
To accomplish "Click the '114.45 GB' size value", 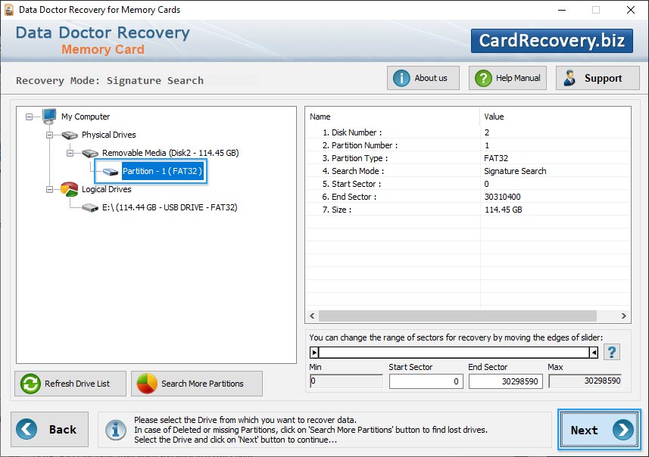I will pyautogui.click(x=504, y=210).
